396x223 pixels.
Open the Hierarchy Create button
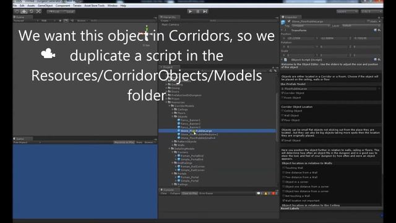tap(165, 20)
